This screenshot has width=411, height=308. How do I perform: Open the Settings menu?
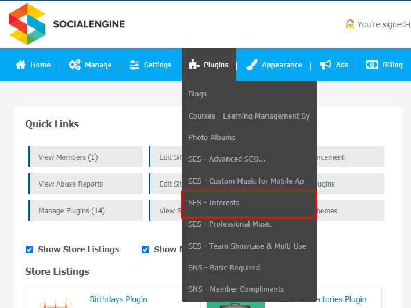(x=150, y=65)
